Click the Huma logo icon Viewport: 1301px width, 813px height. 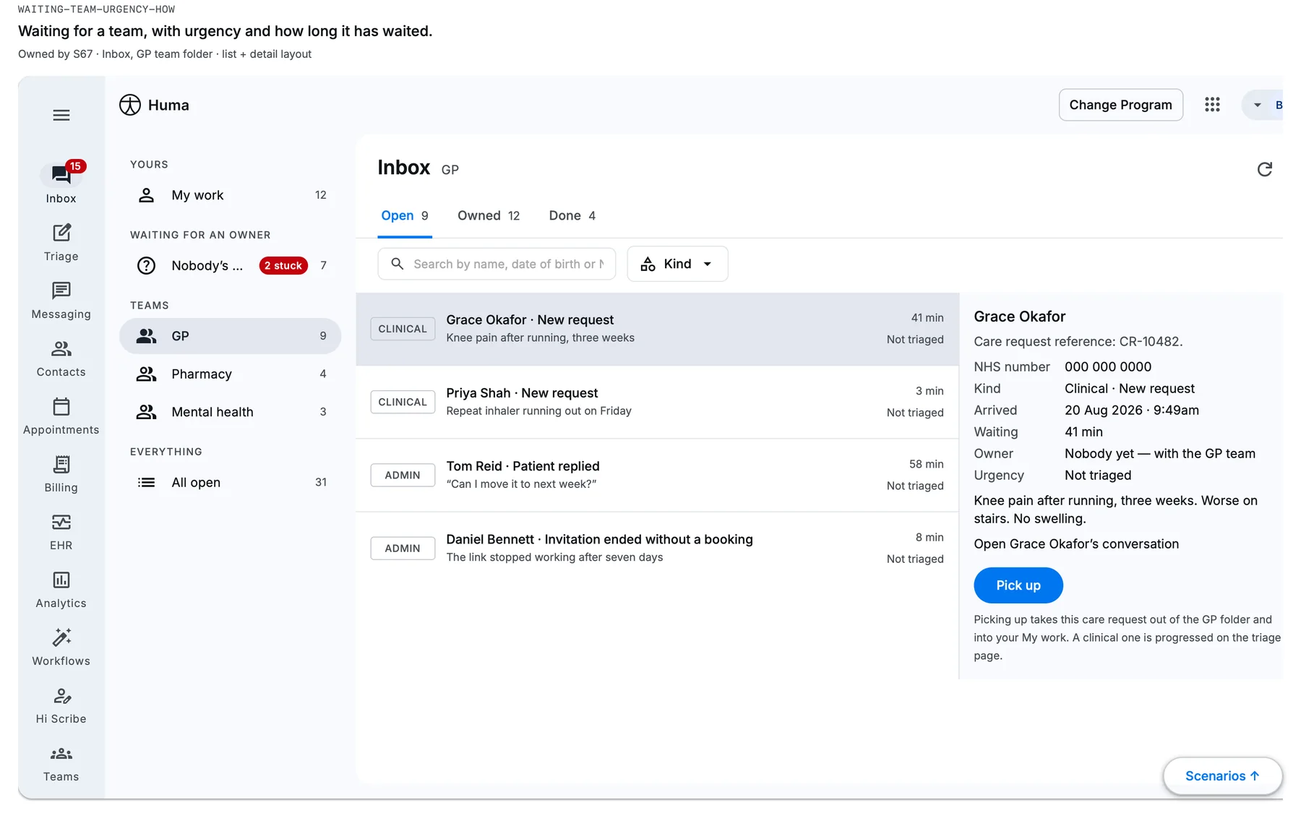tap(130, 105)
